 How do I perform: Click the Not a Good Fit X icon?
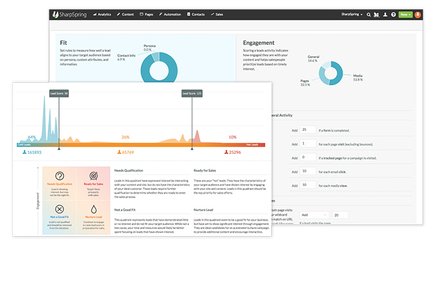pyautogui.click(x=59, y=209)
